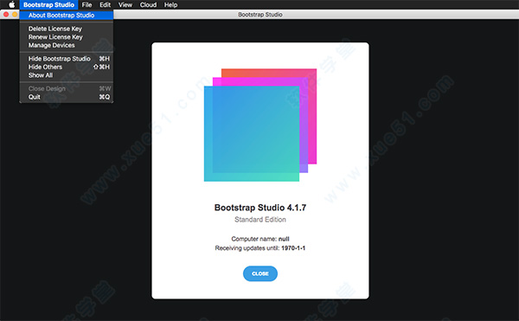
Task: Choose Quit from the menu
Action: click(67, 97)
